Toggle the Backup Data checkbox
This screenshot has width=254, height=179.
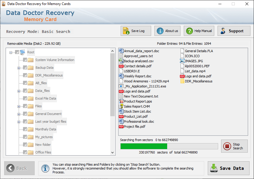point(25,67)
